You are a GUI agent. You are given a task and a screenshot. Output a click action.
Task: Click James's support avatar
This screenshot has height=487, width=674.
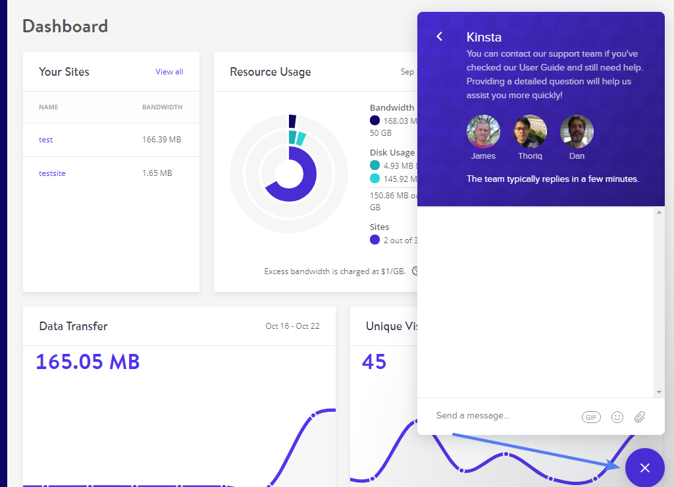483,131
